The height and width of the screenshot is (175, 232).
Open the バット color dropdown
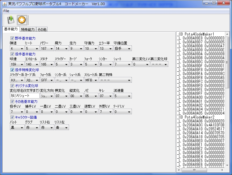pos(17,127)
